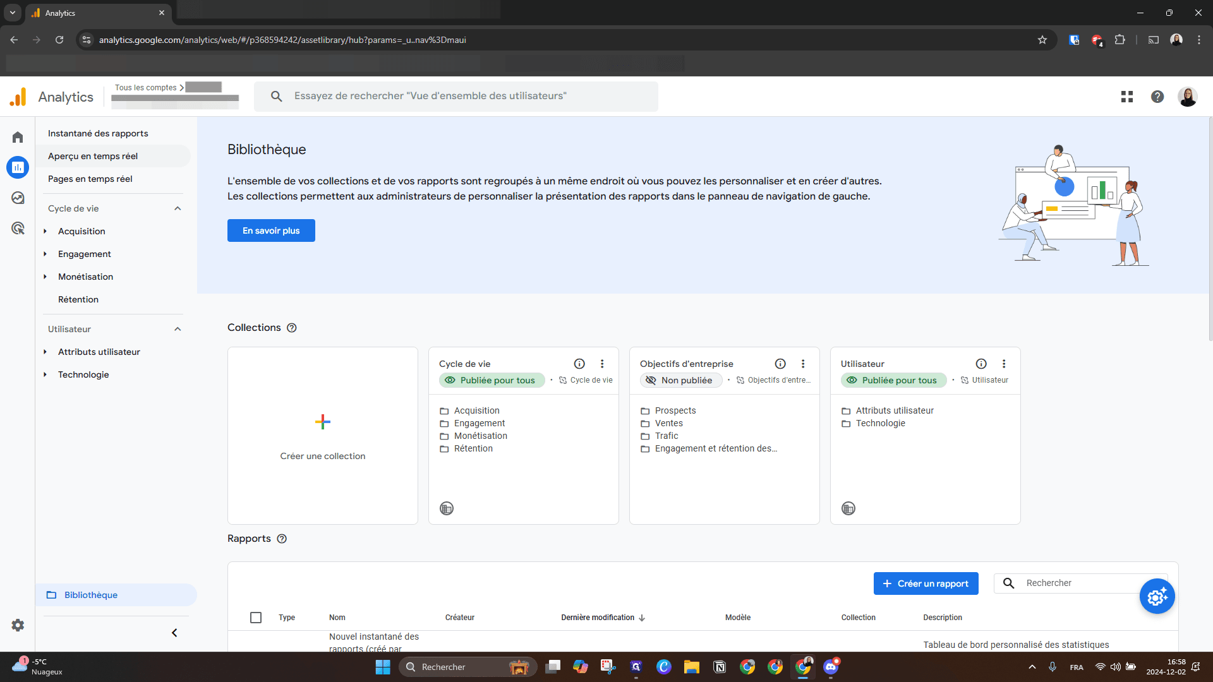
Task: Click Créer une collection card
Action: [x=323, y=436]
